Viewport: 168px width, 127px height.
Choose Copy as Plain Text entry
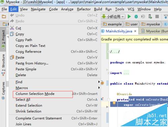(x=55, y=46)
